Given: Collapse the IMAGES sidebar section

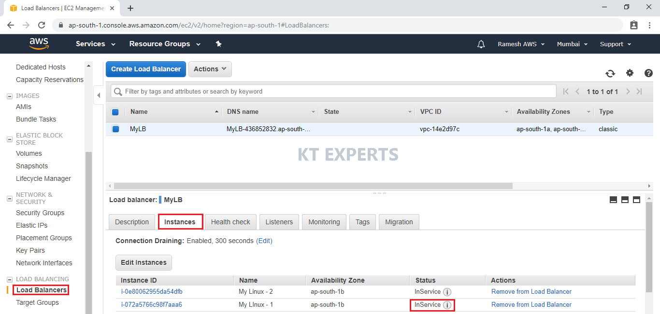Looking at the screenshot, I should click(x=10, y=96).
